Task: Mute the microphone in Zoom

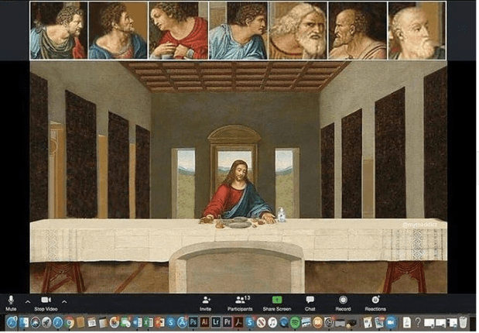Action: tap(11, 303)
